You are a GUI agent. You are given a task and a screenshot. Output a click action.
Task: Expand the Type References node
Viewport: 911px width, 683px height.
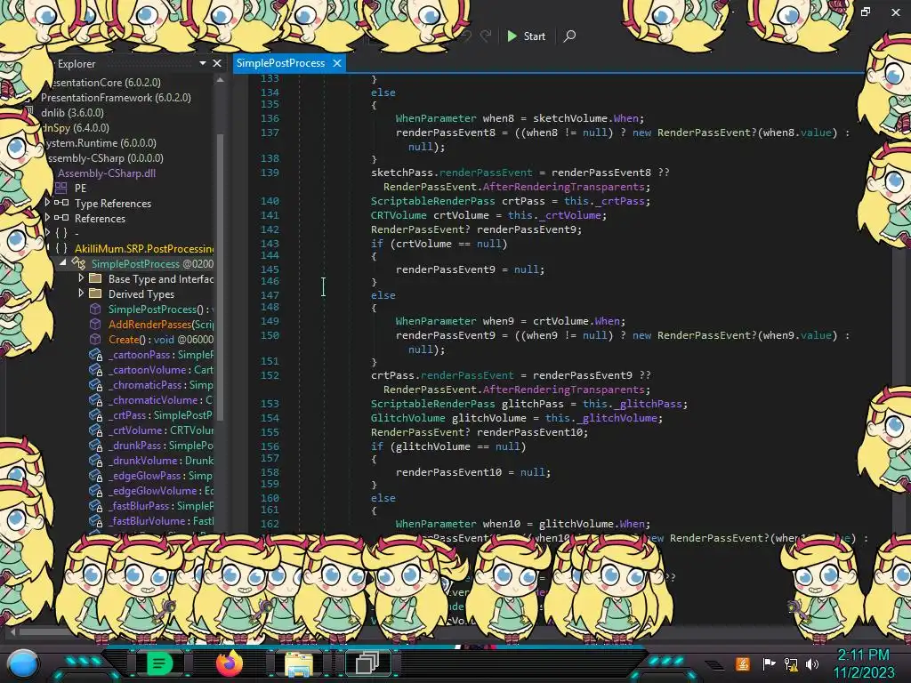pos(47,203)
